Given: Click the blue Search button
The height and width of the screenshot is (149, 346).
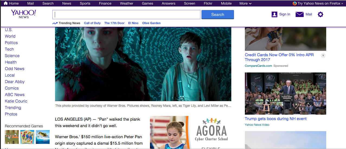Looking at the screenshot, I should point(218,15).
